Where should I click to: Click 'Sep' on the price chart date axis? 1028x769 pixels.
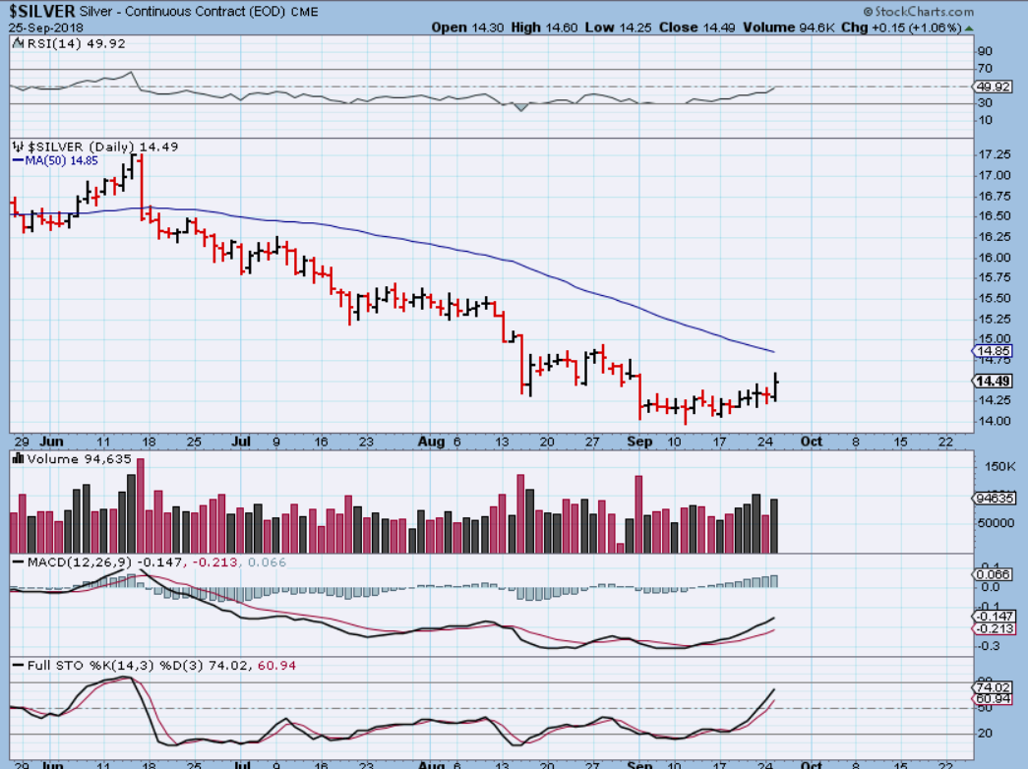point(639,442)
